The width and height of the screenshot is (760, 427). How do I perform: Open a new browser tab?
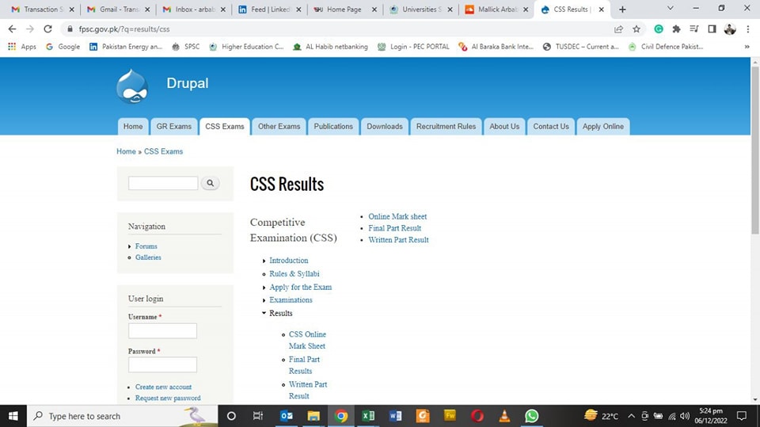(622, 10)
